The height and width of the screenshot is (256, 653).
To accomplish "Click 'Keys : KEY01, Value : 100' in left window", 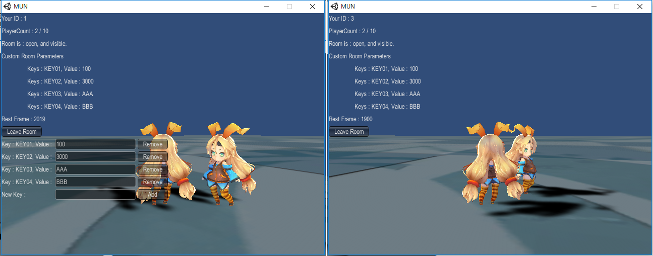I will pos(59,69).
